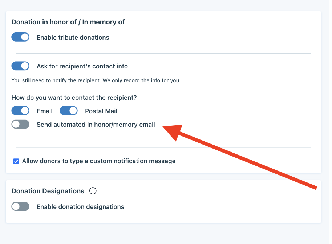Turn off the Enable tribute donations switch
This screenshot has height=244, width=332.
(20, 37)
